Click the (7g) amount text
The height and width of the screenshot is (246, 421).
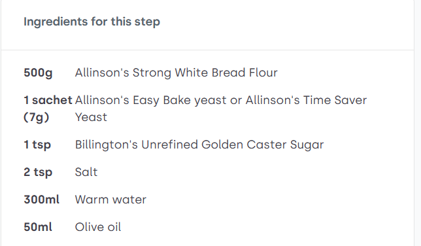[x=36, y=117]
